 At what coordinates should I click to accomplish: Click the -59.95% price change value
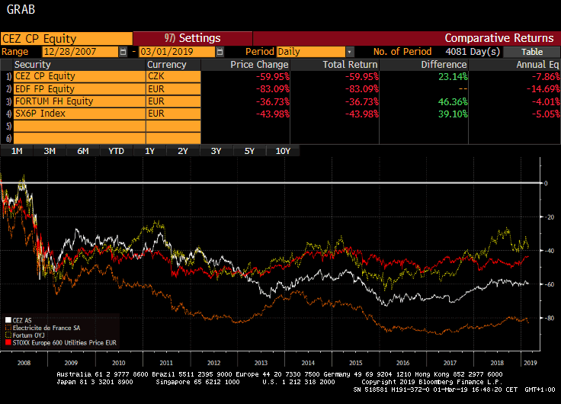click(x=273, y=76)
